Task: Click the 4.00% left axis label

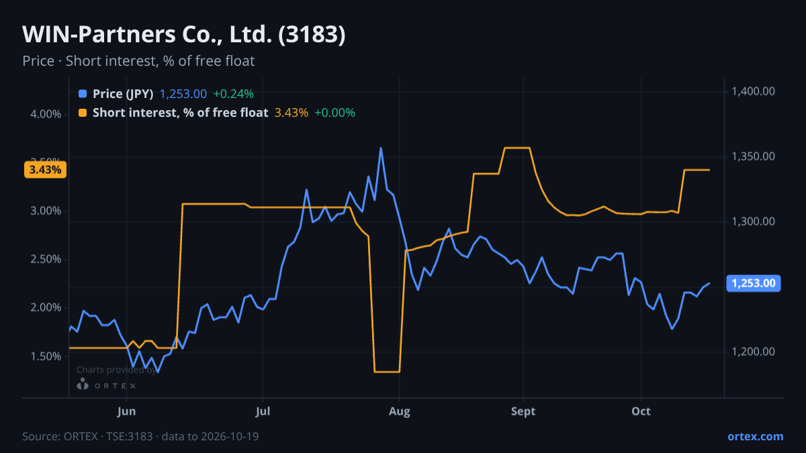Action: click(x=46, y=114)
